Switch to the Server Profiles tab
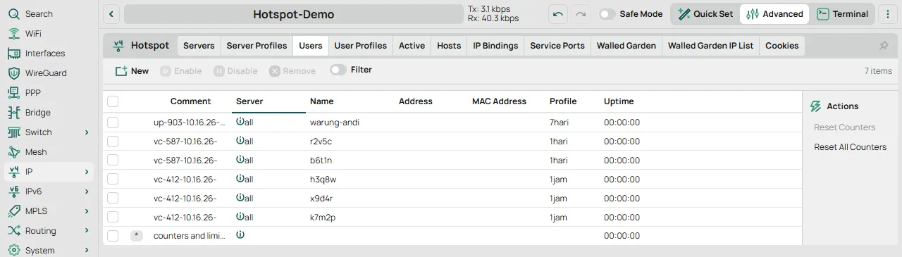 point(257,46)
